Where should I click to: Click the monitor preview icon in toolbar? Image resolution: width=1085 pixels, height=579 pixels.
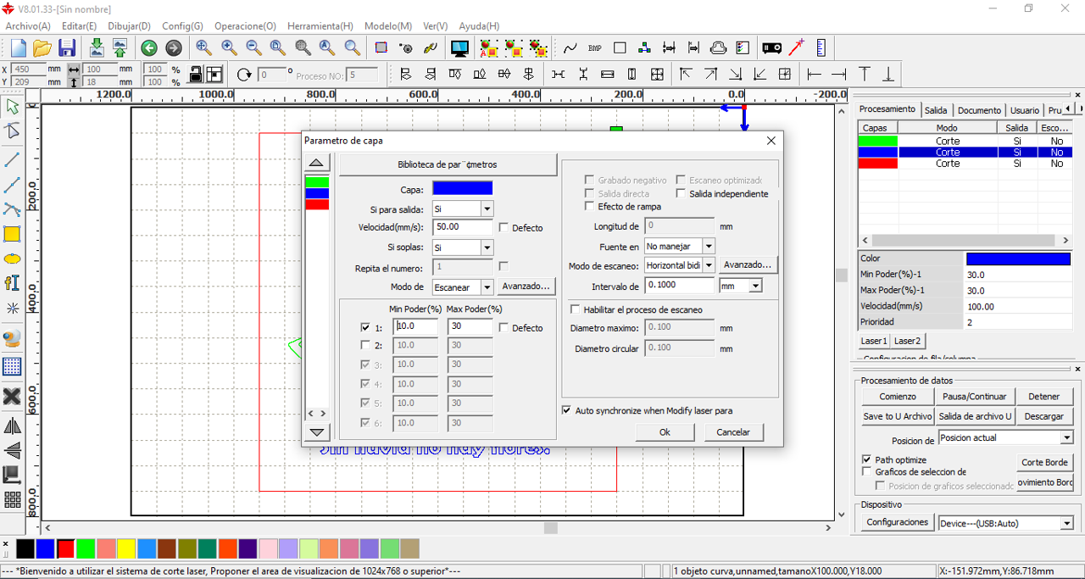(459, 48)
